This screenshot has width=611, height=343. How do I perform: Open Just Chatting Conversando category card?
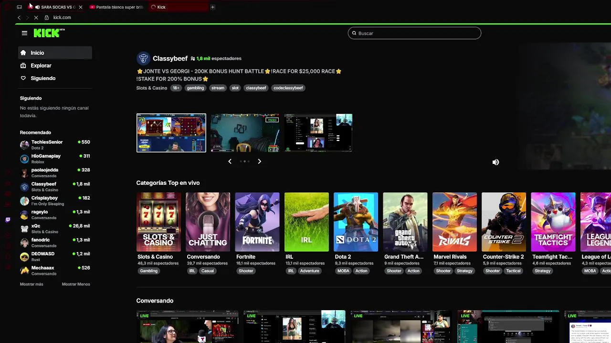click(208, 222)
